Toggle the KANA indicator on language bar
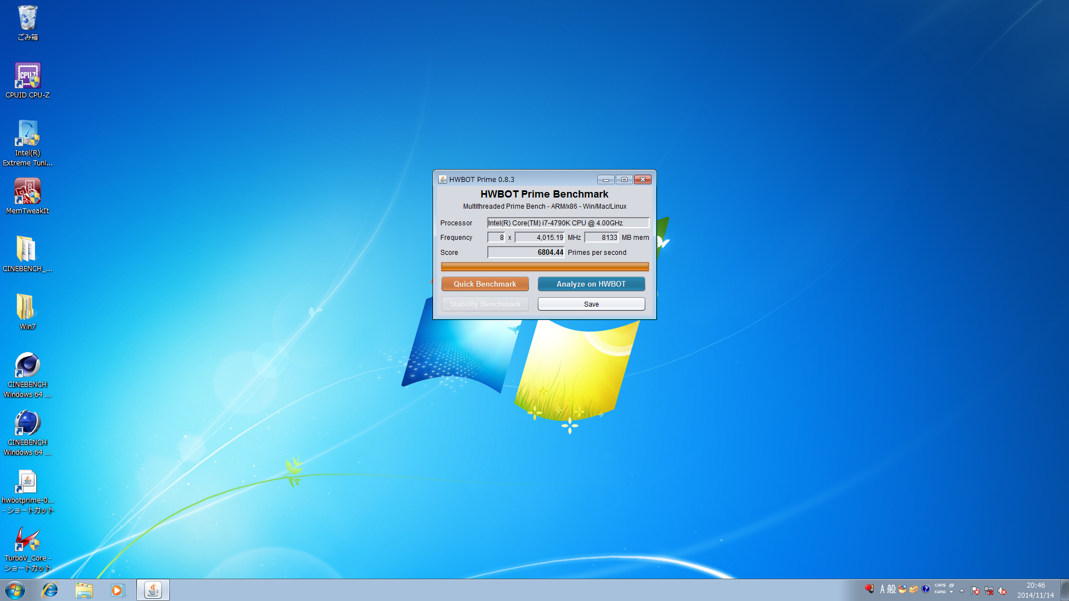 940,592
